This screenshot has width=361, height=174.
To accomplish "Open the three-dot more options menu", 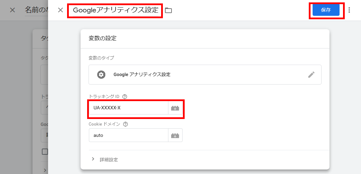I will tap(349, 10).
